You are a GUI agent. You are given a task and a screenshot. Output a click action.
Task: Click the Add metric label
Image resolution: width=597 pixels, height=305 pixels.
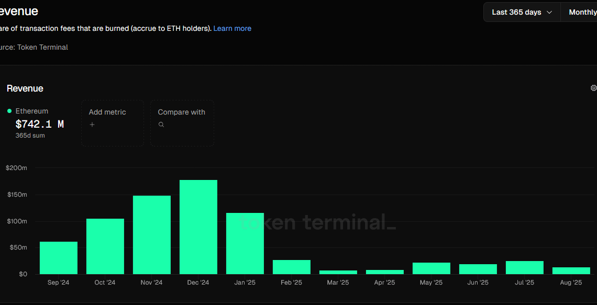tap(107, 112)
